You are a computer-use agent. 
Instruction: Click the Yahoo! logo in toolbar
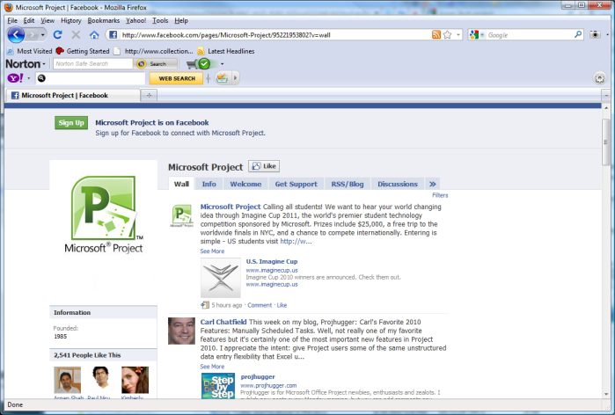click(15, 78)
